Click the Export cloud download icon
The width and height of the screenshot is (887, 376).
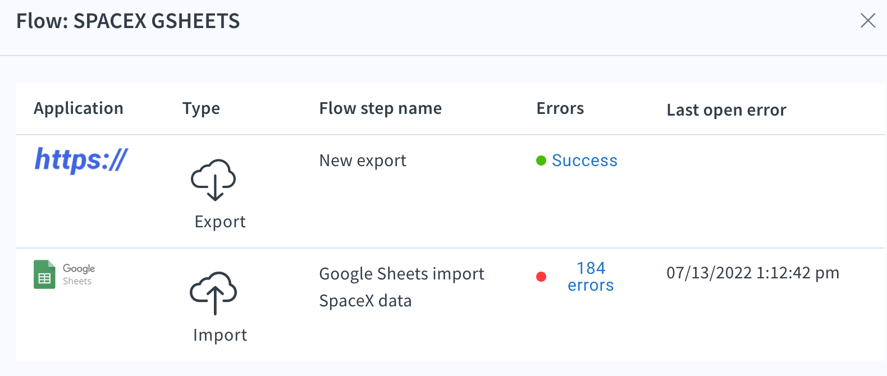click(x=213, y=180)
